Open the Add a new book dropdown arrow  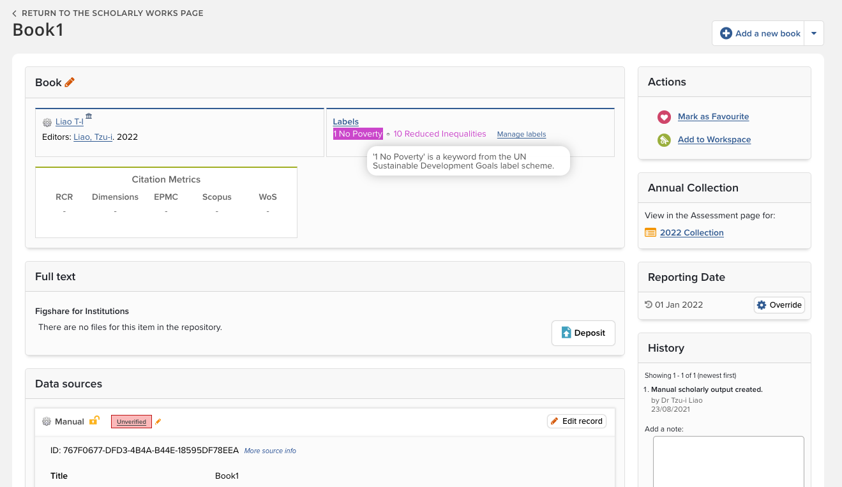tap(813, 34)
